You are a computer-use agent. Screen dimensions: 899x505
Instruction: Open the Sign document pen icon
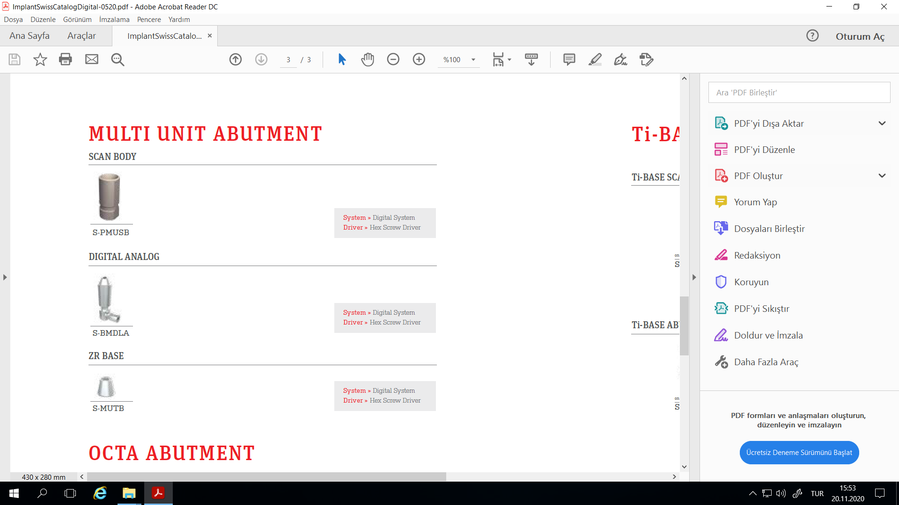click(621, 59)
